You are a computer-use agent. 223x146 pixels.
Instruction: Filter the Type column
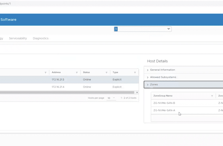(x=135, y=73)
